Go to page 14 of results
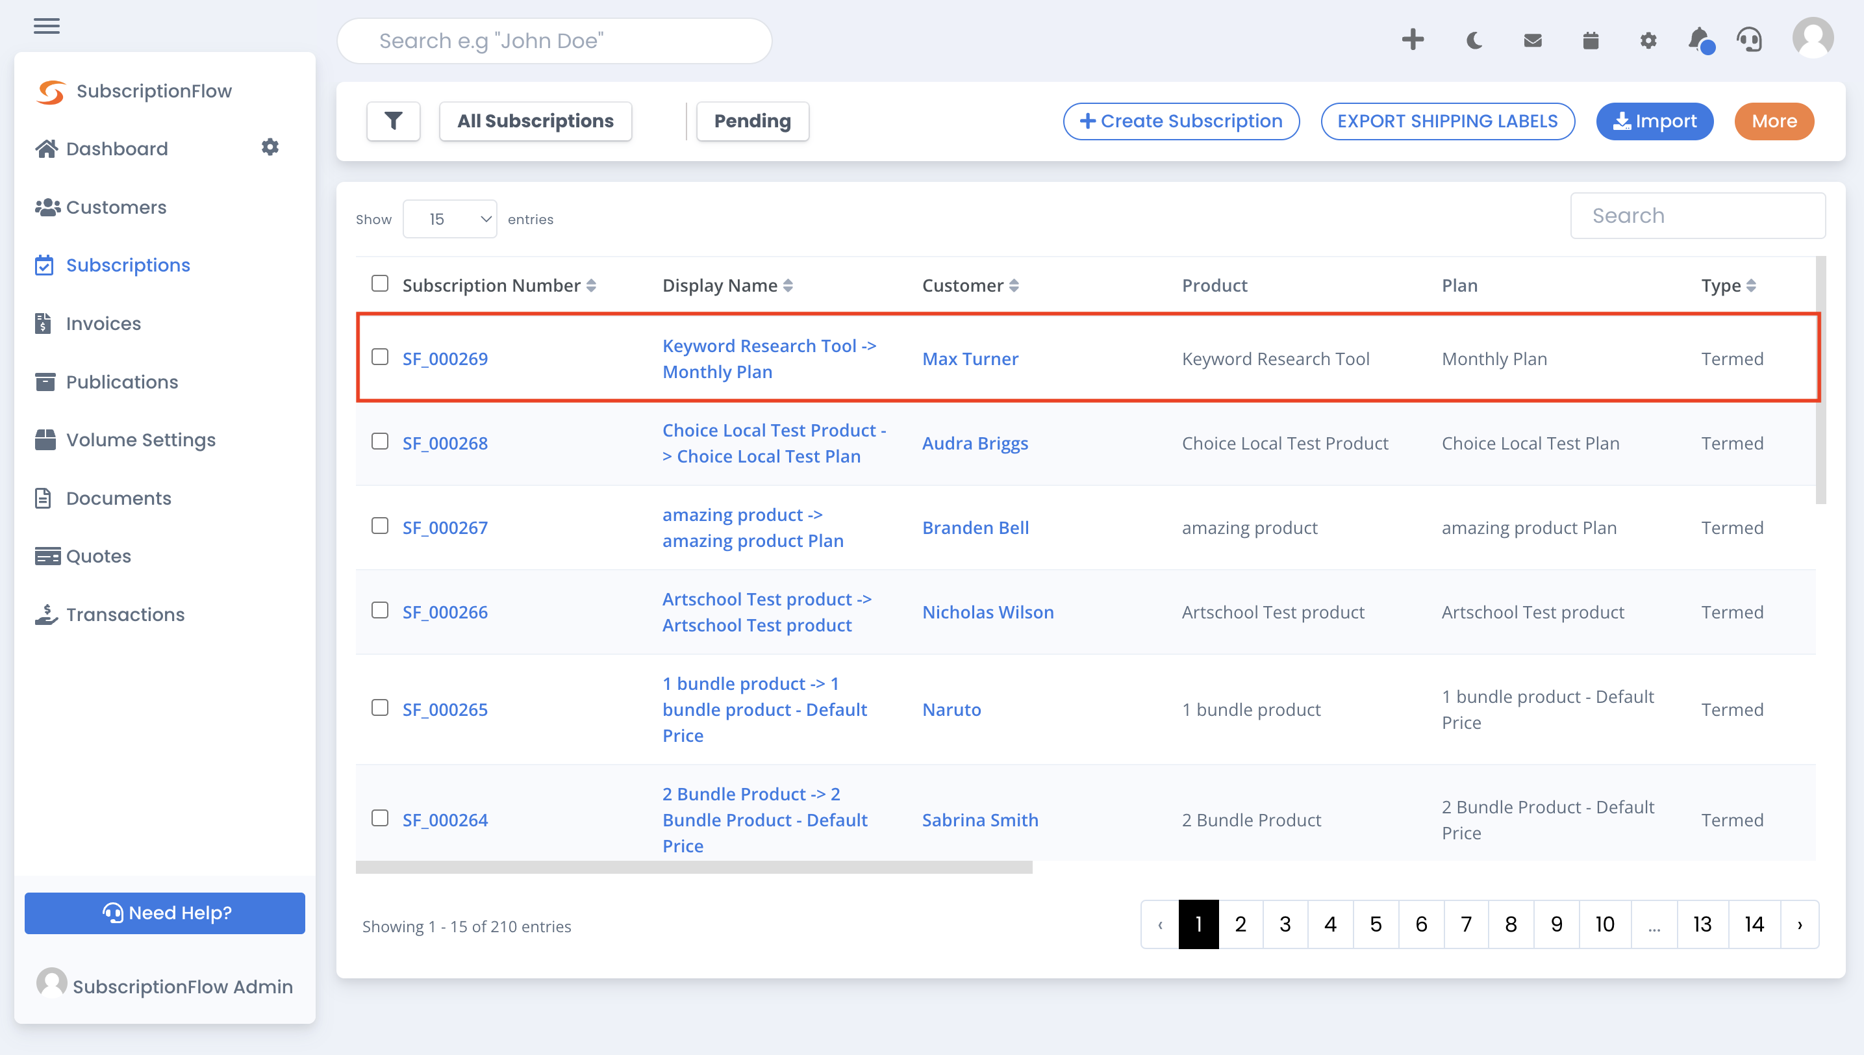Viewport: 1864px width, 1055px height. pyautogui.click(x=1754, y=924)
